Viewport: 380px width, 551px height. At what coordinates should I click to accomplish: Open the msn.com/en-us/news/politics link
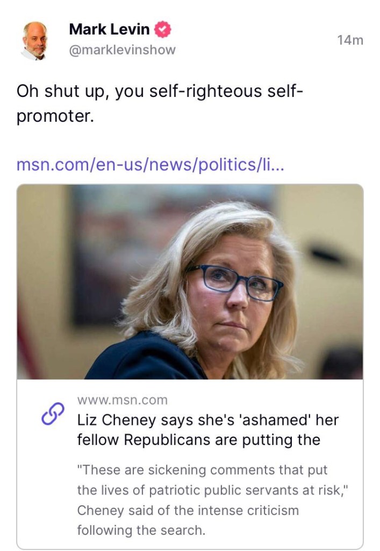[150, 164]
